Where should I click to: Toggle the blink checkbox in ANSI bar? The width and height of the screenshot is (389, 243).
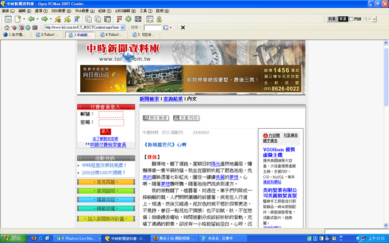coord(351,19)
